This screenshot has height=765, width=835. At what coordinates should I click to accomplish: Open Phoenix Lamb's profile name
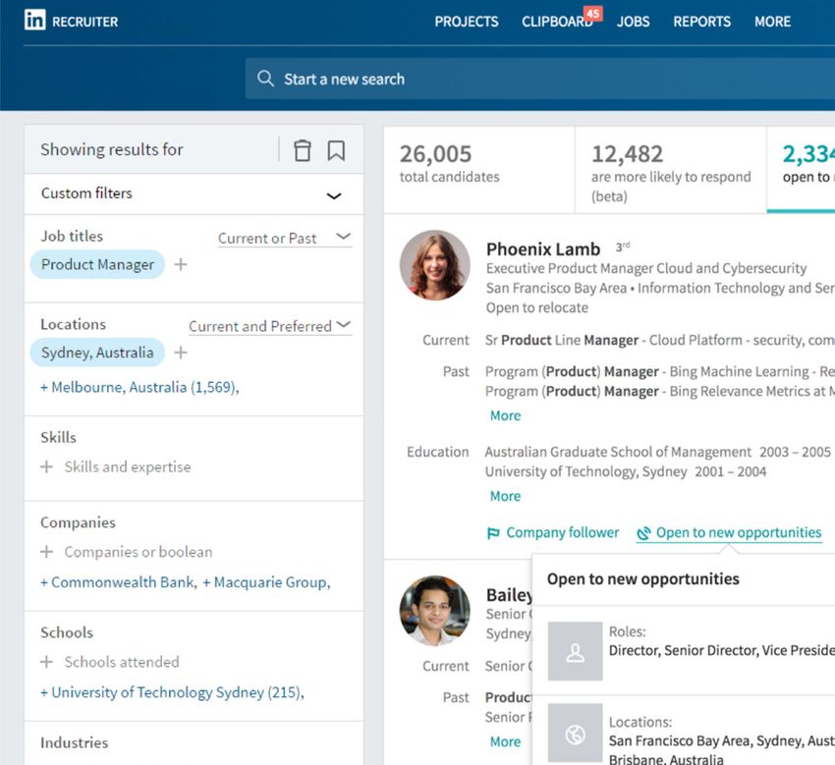coord(543,249)
